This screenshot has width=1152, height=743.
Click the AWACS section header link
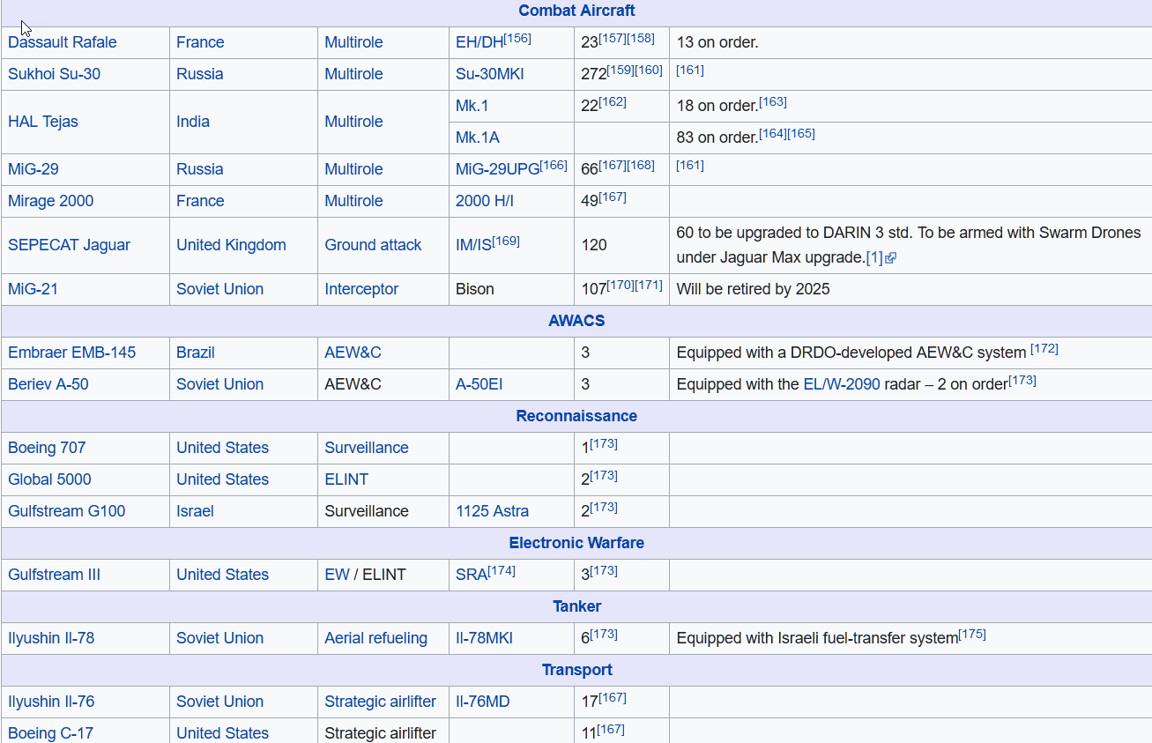point(576,321)
